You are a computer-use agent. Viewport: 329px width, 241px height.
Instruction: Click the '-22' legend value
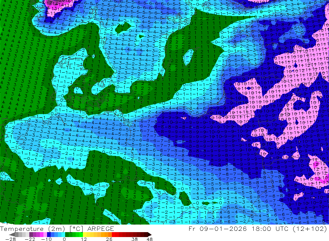pos(30,239)
